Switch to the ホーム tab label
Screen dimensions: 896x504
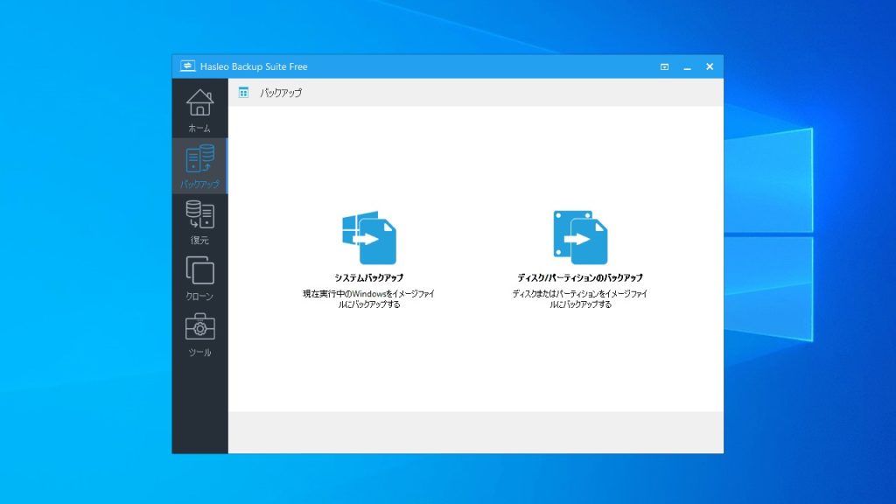(199, 129)
